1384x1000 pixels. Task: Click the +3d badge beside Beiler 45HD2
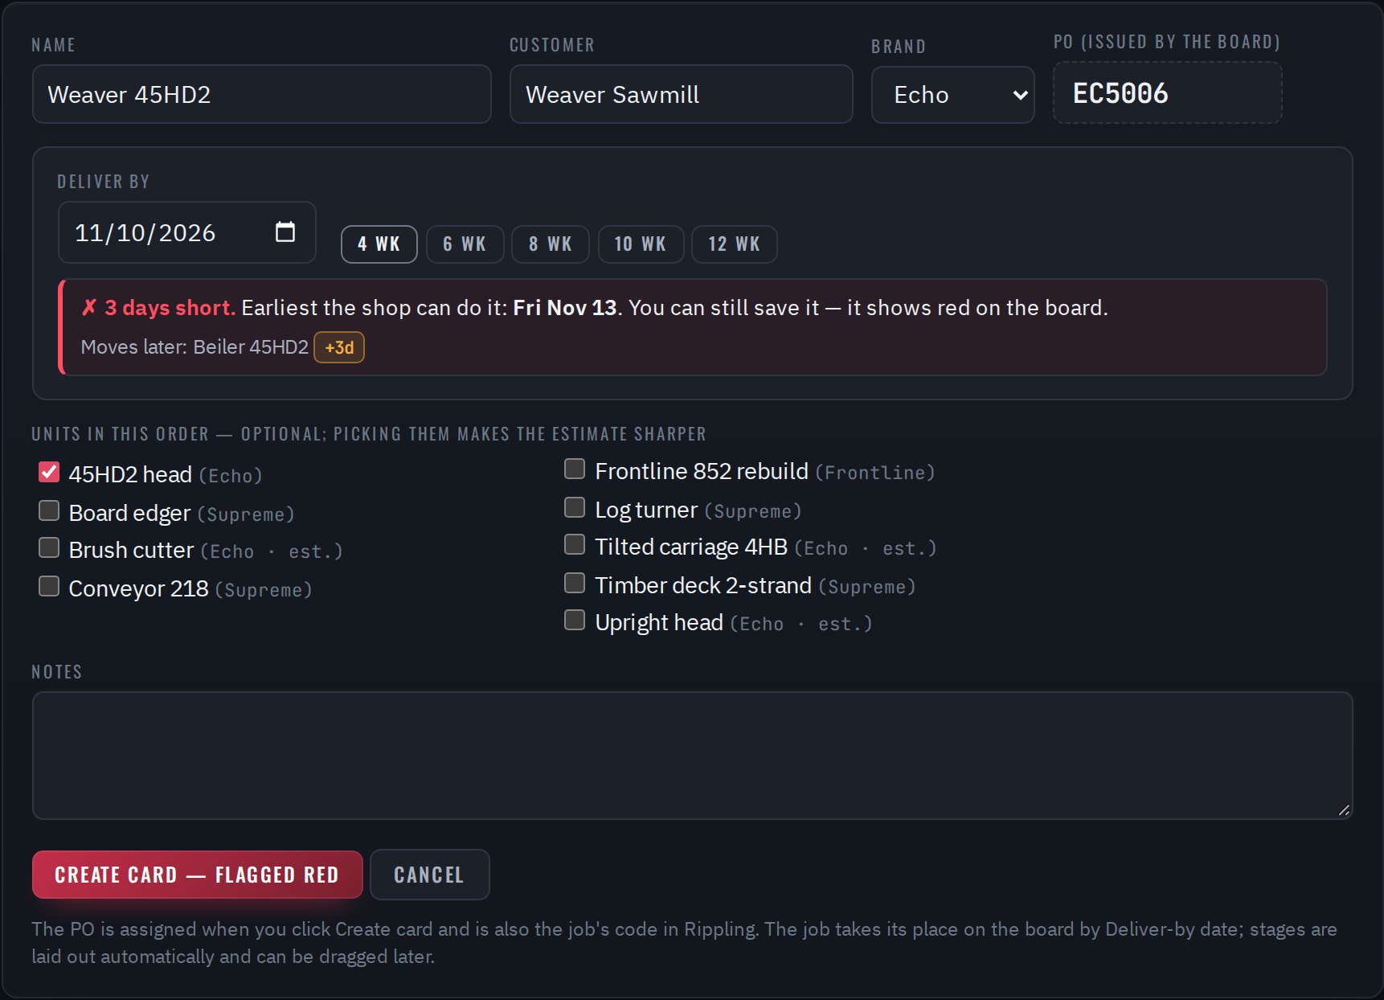(x=339, y=347)
